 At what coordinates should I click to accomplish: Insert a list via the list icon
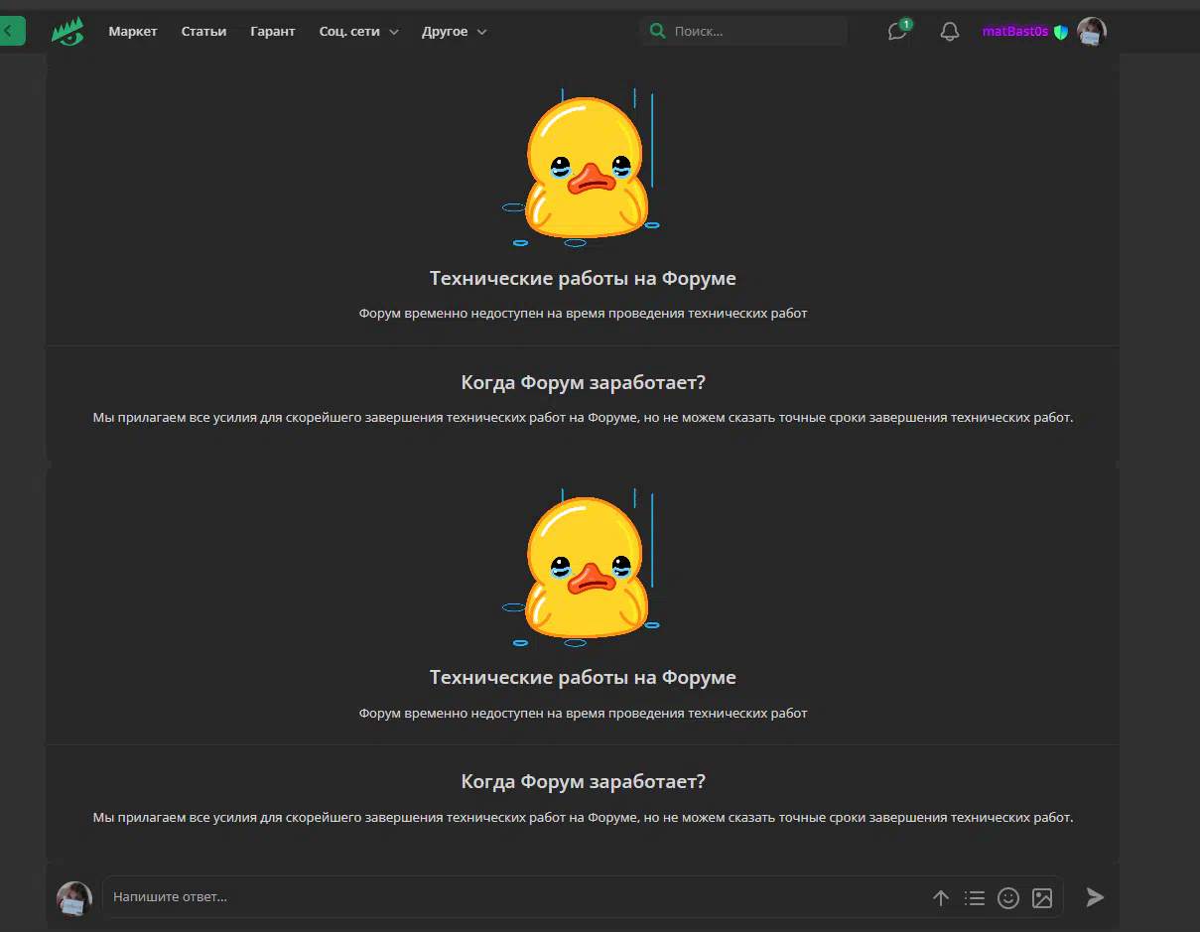point(975,898)
